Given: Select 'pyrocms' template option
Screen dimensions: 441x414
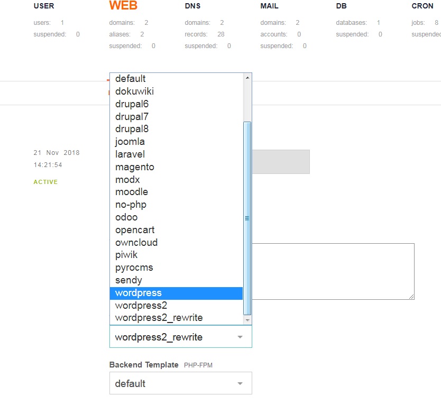Looking at the screenshot, I should click(176, 268).
